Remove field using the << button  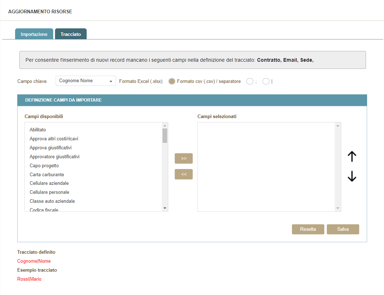(183, 174)
